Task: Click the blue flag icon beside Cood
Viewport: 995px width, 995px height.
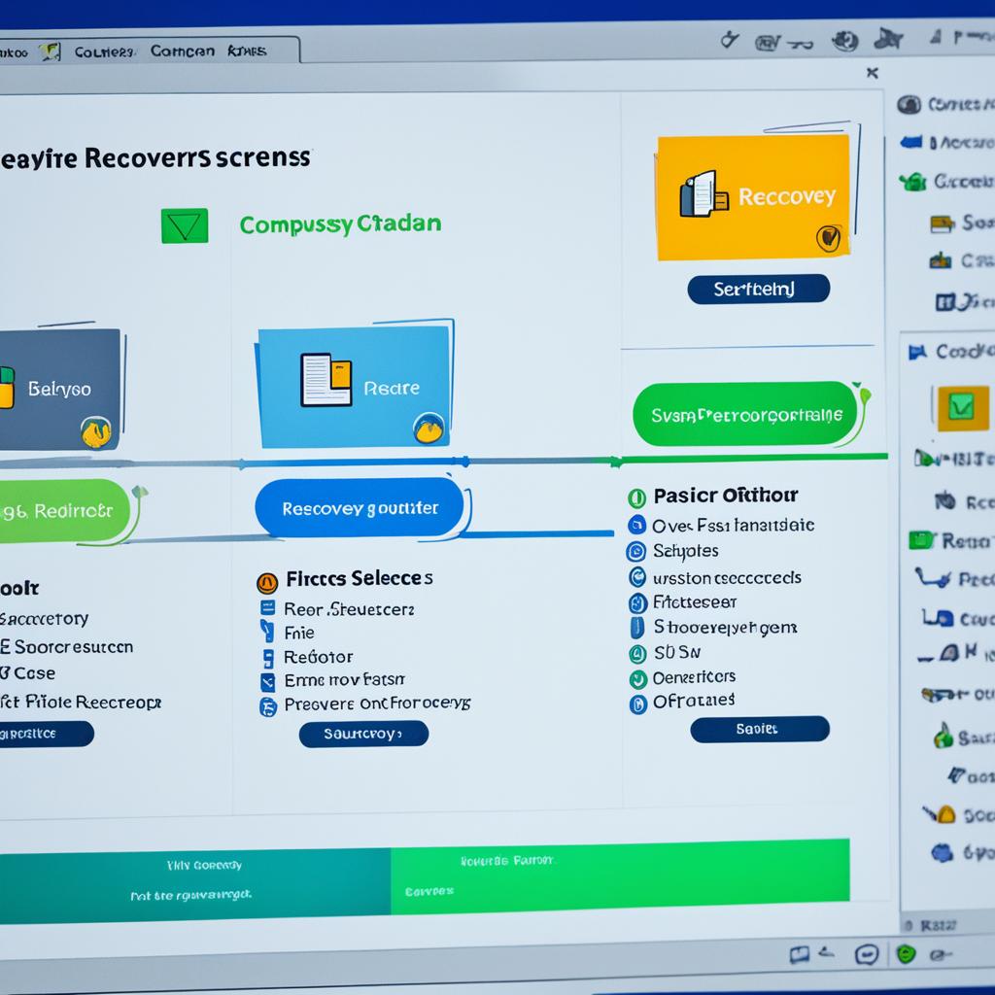Action: pyautogui.click(x=917, y=352)
